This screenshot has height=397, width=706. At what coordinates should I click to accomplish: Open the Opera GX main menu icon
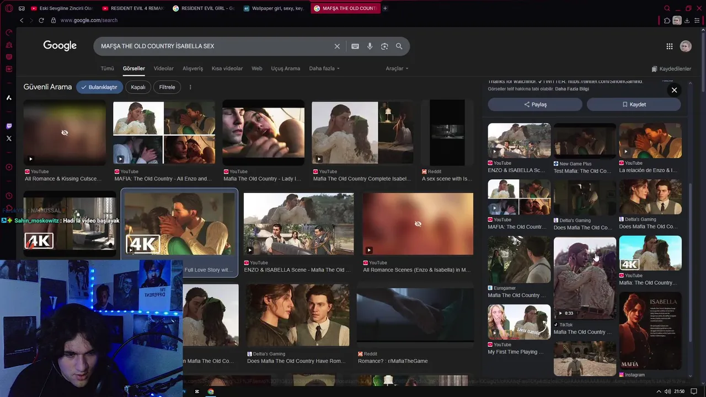coord(8,8)
